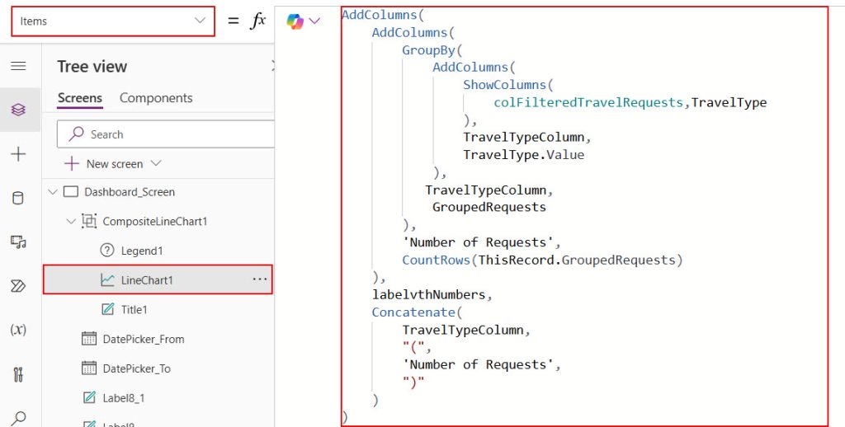845x427 pixels.
Task: Open the Power Automate icon in sidebar
Action: (x=18, y=286)
